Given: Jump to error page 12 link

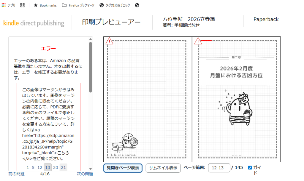Looking at the screenshot, I should point(40,167).
